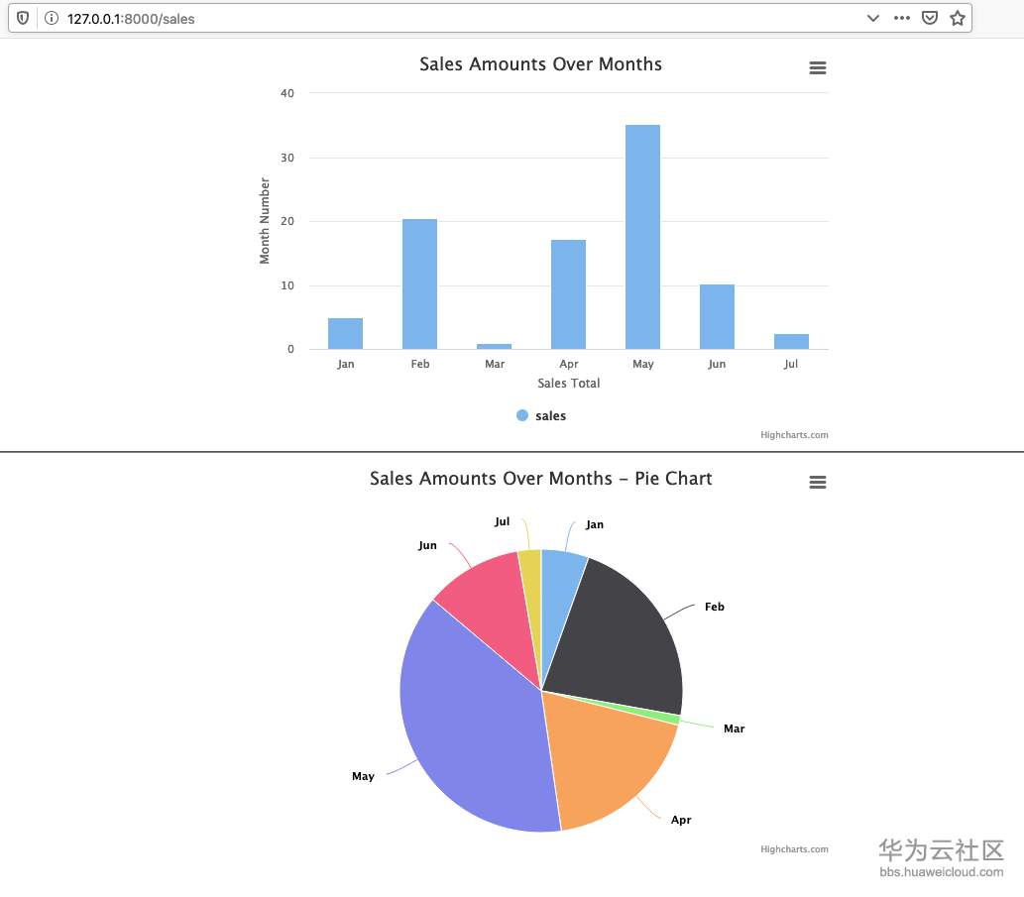Click the Jul bar in column chart
1024x897 pixels.
tap(791, 341)
